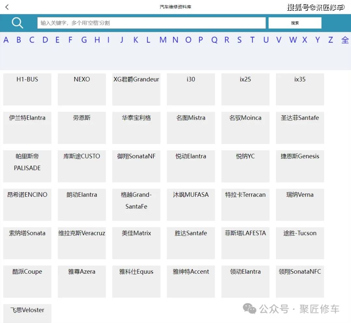Filter by letter Z
The width and height of the screenshot is (351, 323).
331,40
